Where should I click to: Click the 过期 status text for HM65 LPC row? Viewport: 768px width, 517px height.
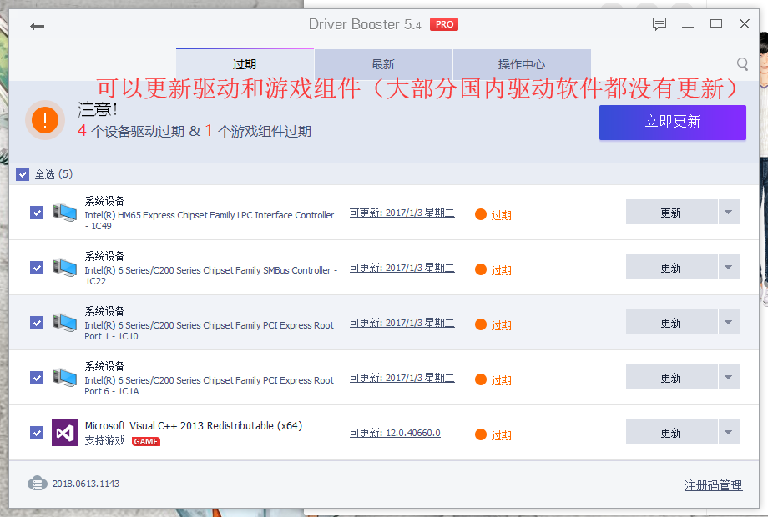pyautogui.click(x=501, y=215)
